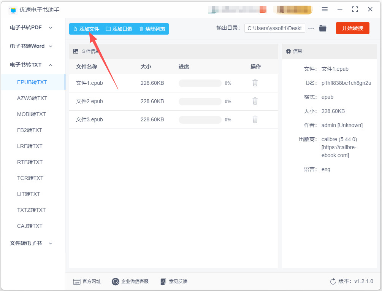The width and height of the screenshot is (382, 291).
Task: Click the book name p1hfl838be1ch8gn2u value
Action: point(346,83)
